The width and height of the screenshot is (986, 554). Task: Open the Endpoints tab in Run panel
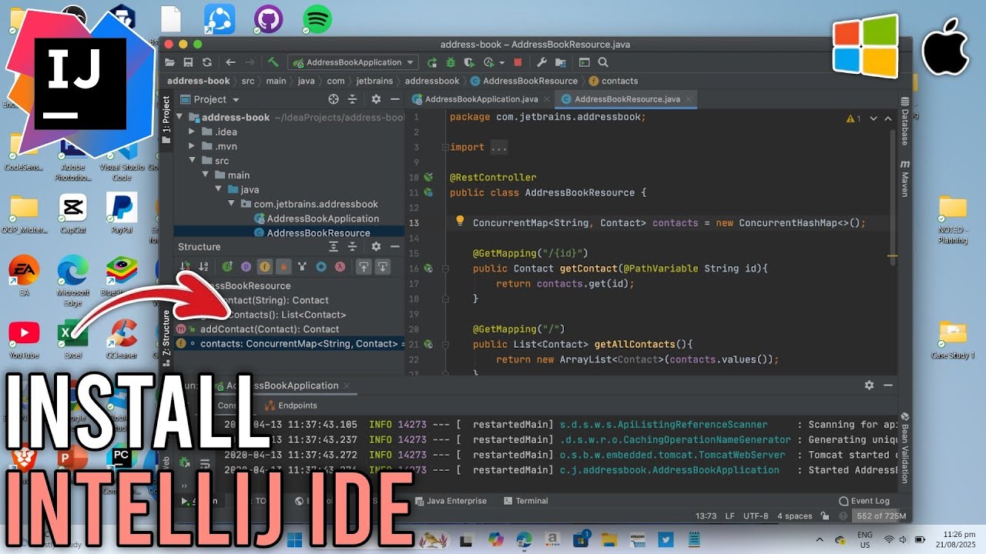[291, 405]
